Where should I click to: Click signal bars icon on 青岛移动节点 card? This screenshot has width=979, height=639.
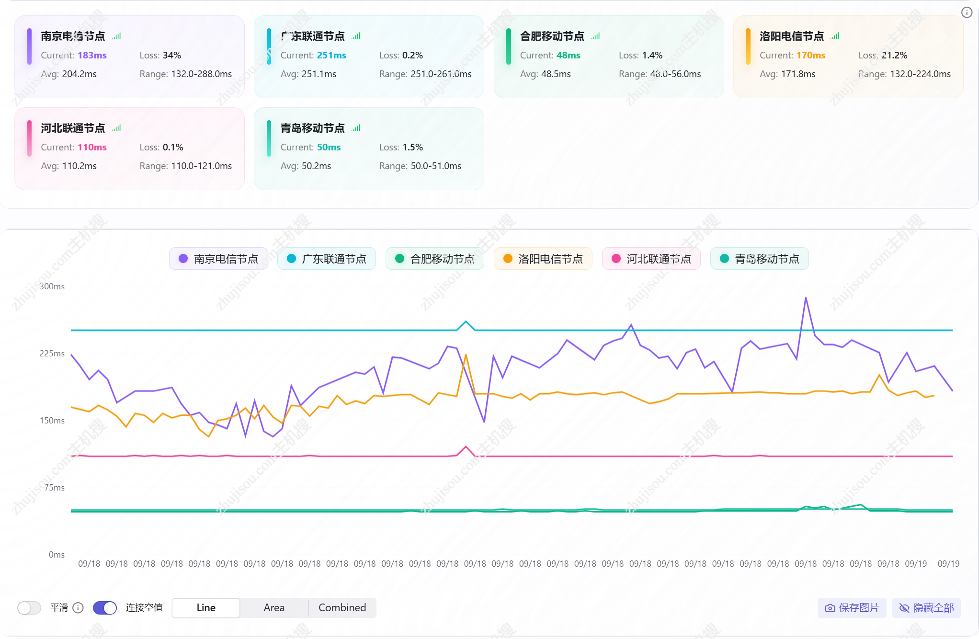pos(356,128)
